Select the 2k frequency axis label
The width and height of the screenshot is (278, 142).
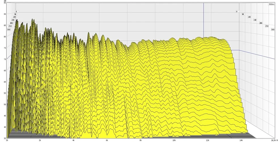click(x=40, y=140)
